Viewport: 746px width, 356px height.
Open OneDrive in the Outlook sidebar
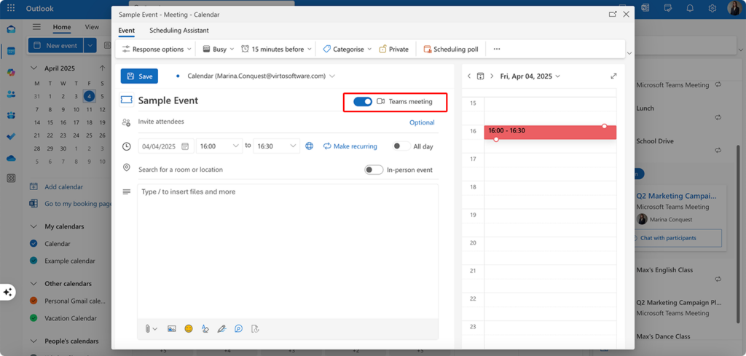tap(11, 158)
